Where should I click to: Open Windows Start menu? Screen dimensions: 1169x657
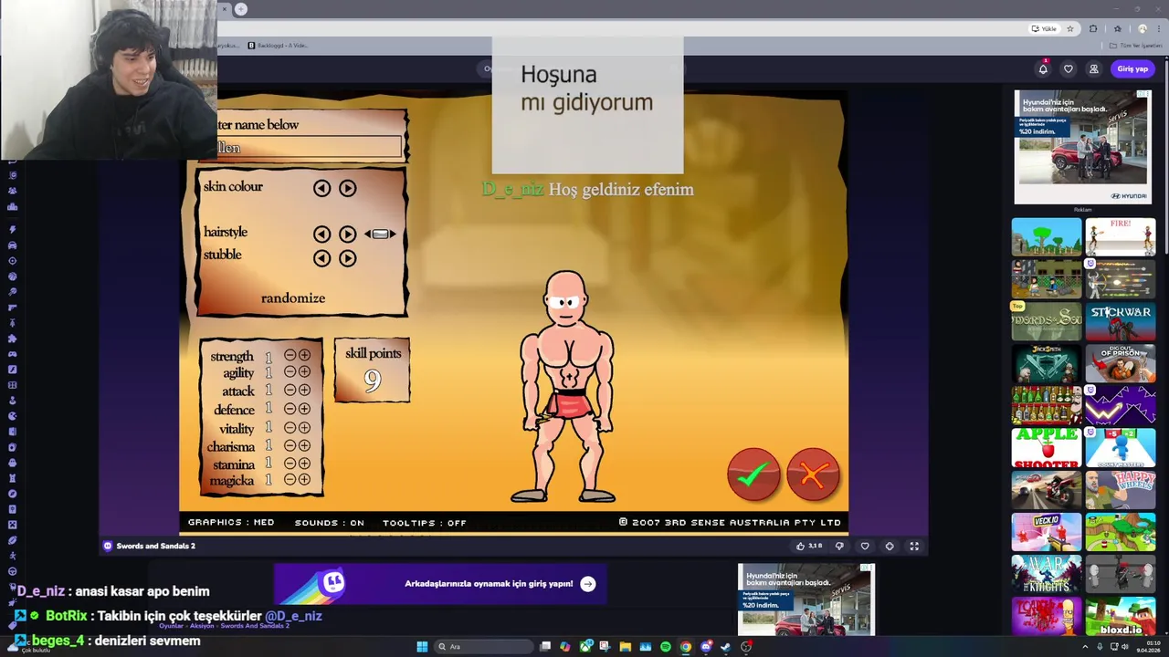(x=422, y=647)
